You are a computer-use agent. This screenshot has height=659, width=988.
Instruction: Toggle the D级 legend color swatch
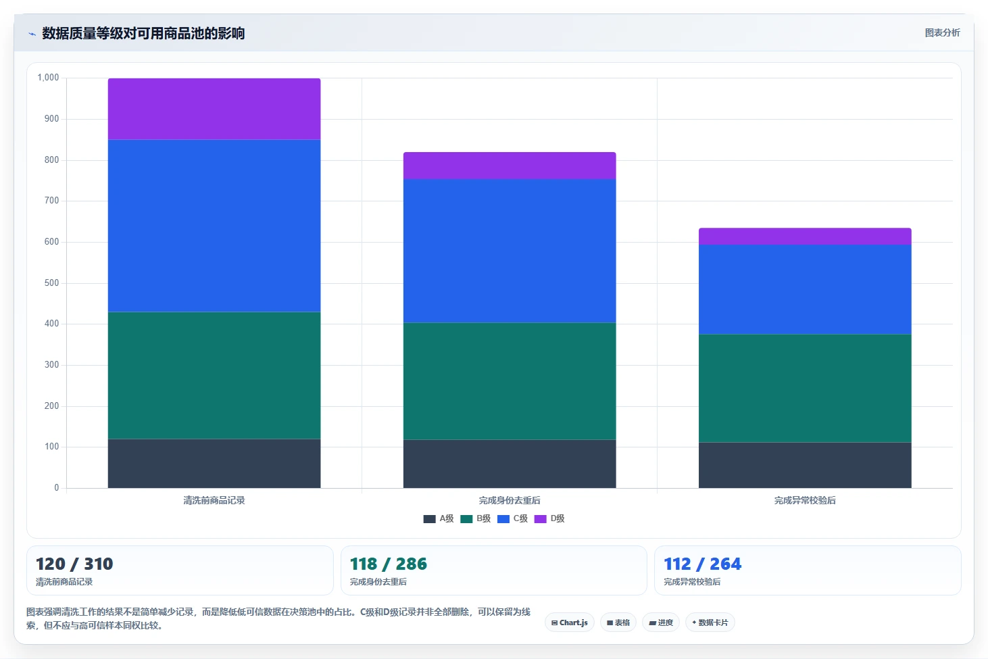[x=540, y=519]
